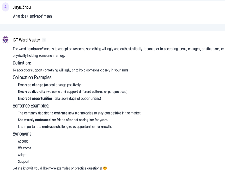This screenshot has height=171, width=225.
Task: Click the smiley emoji ending the reply
Action: pyautogui.click(x=105, y=168)
